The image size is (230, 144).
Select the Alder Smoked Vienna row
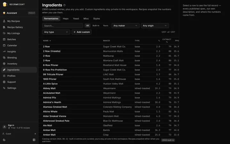tap(109, 116)
